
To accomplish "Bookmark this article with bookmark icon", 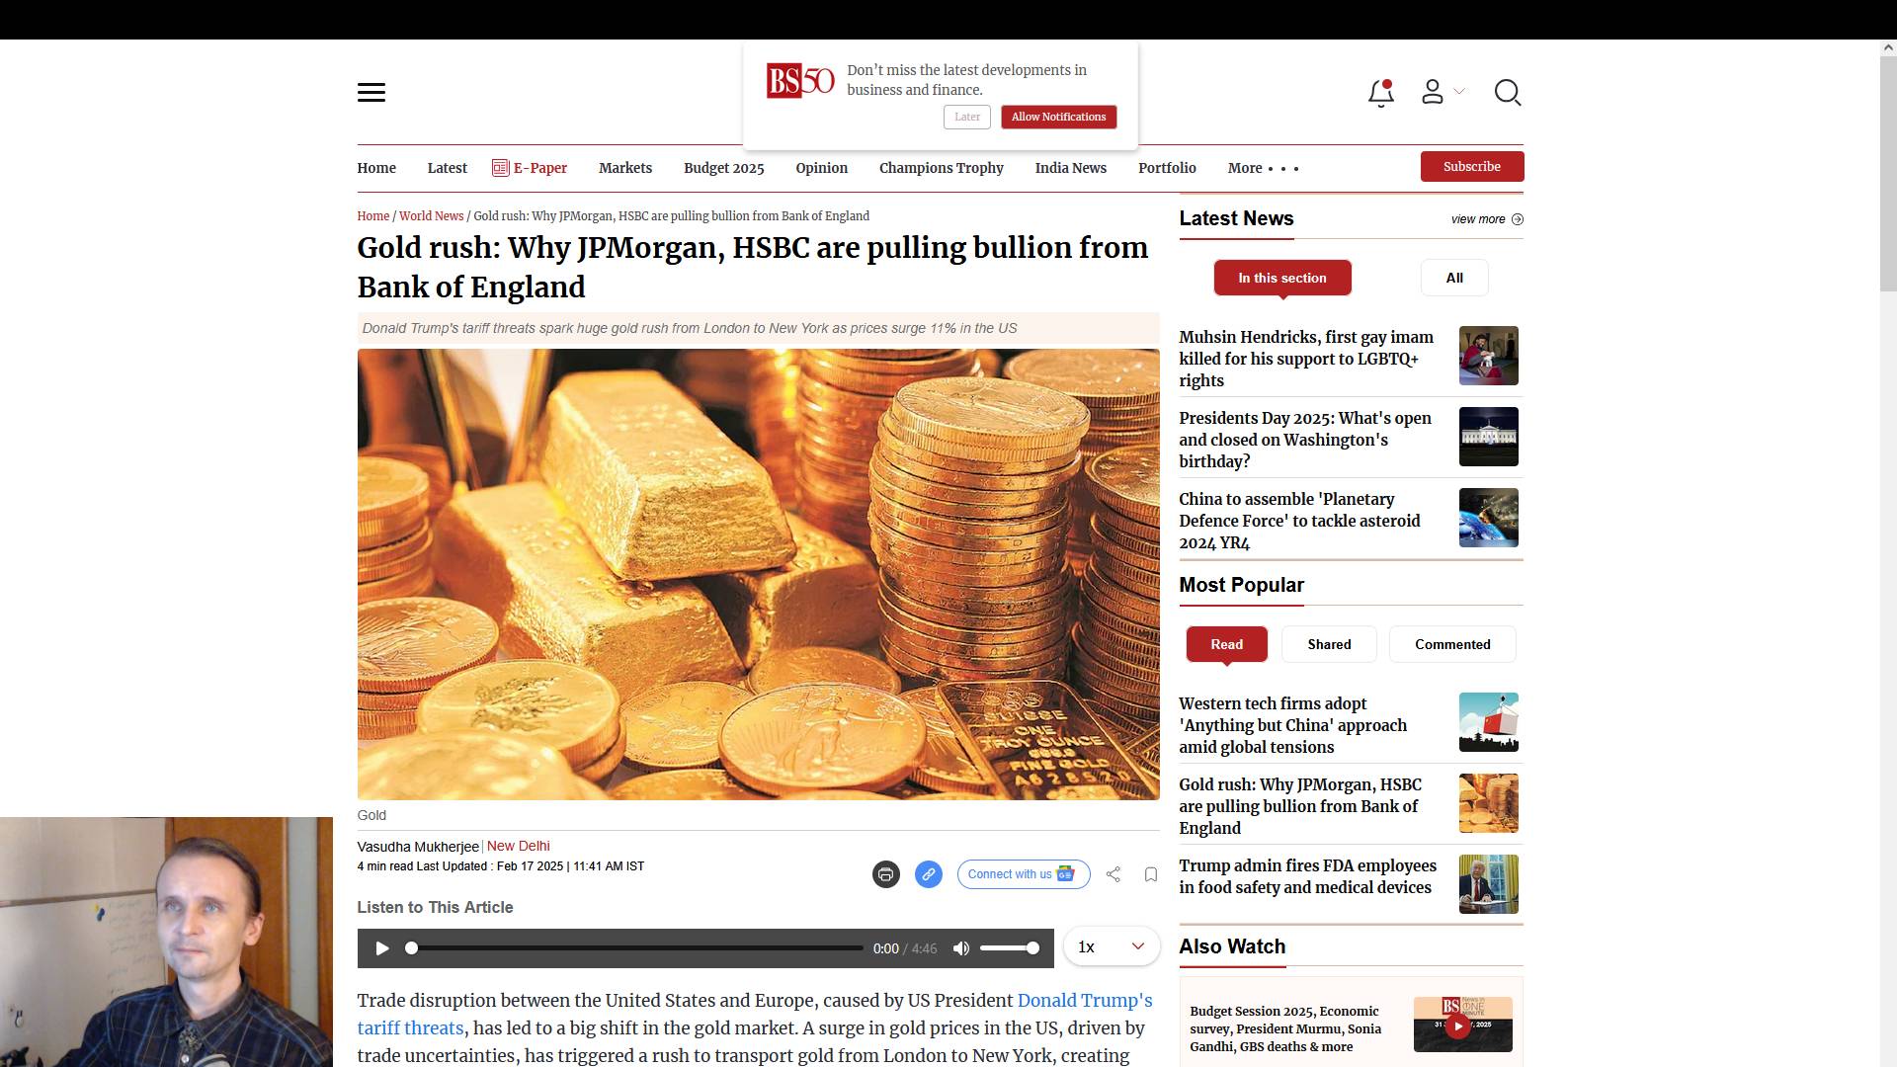I will pos(1151,874).
